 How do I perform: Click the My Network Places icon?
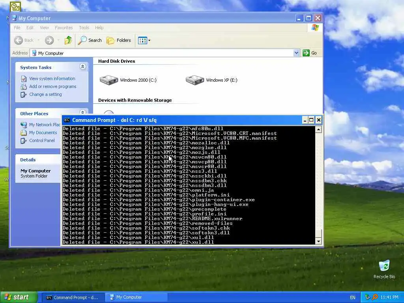[24, 125]
